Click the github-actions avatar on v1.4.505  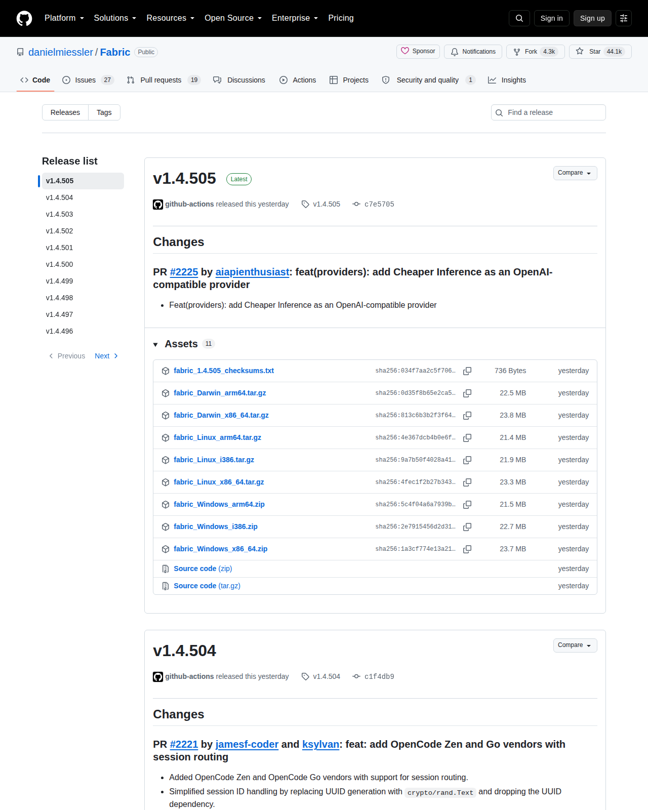pos(158,205)
